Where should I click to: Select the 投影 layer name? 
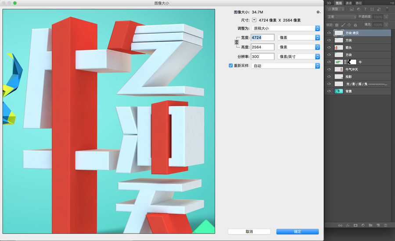(x=348, y=77)
